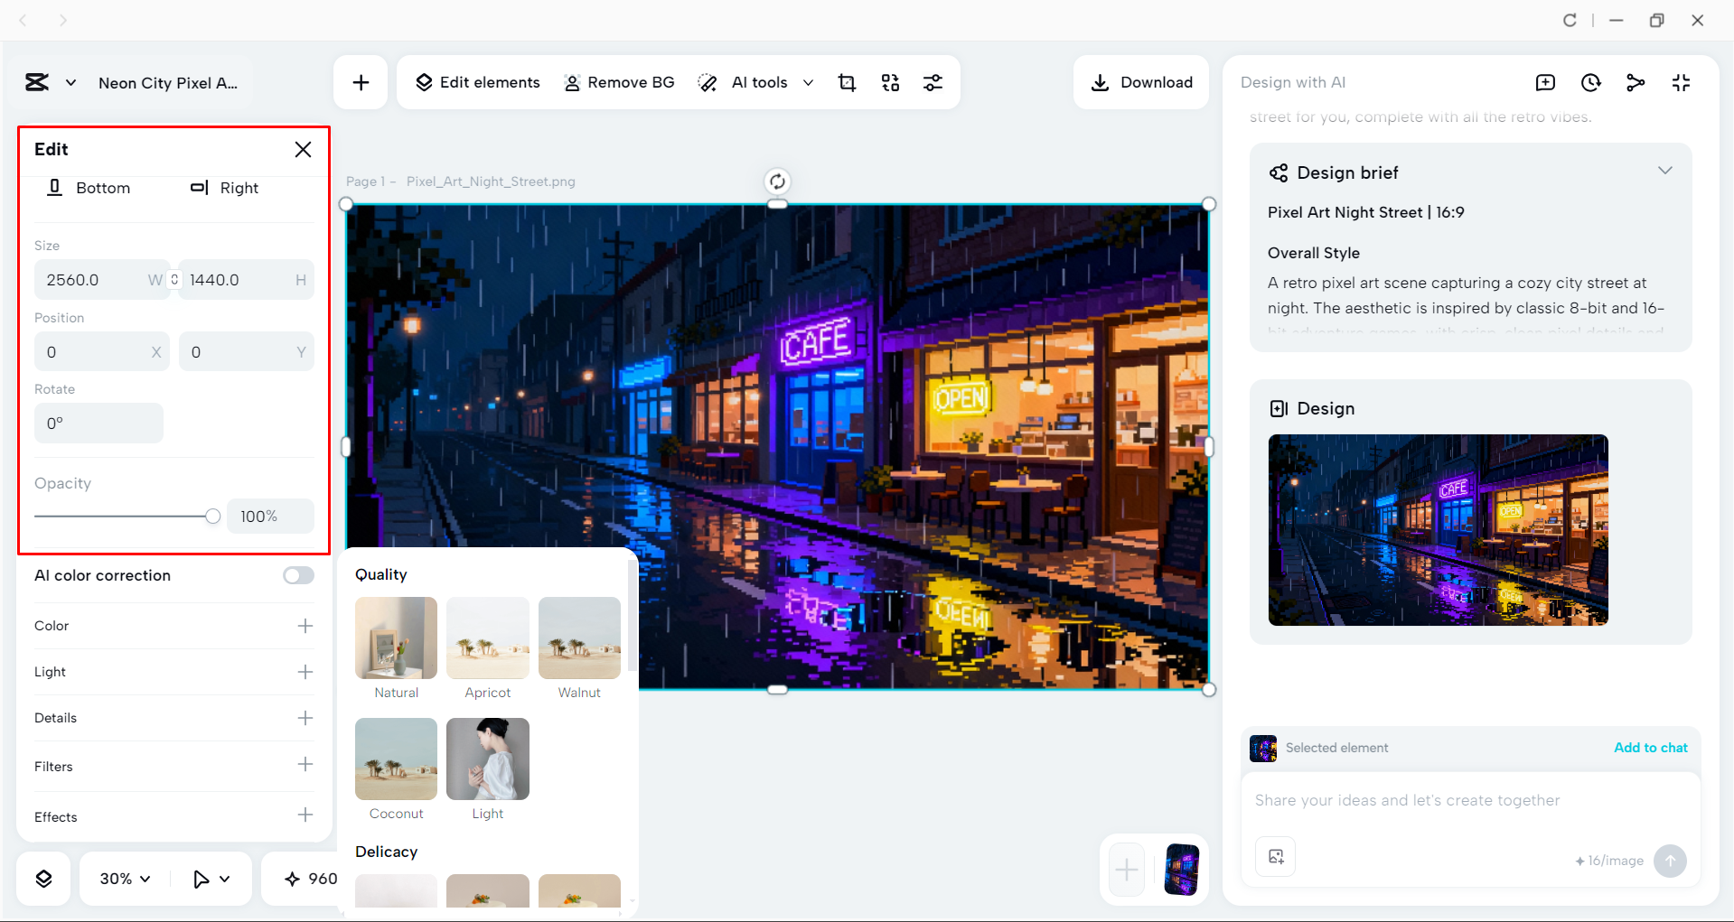Open the generated design thumbnail in AI panel
1734x922 pixels.
pyautogui.click(x=1439, y=530)
